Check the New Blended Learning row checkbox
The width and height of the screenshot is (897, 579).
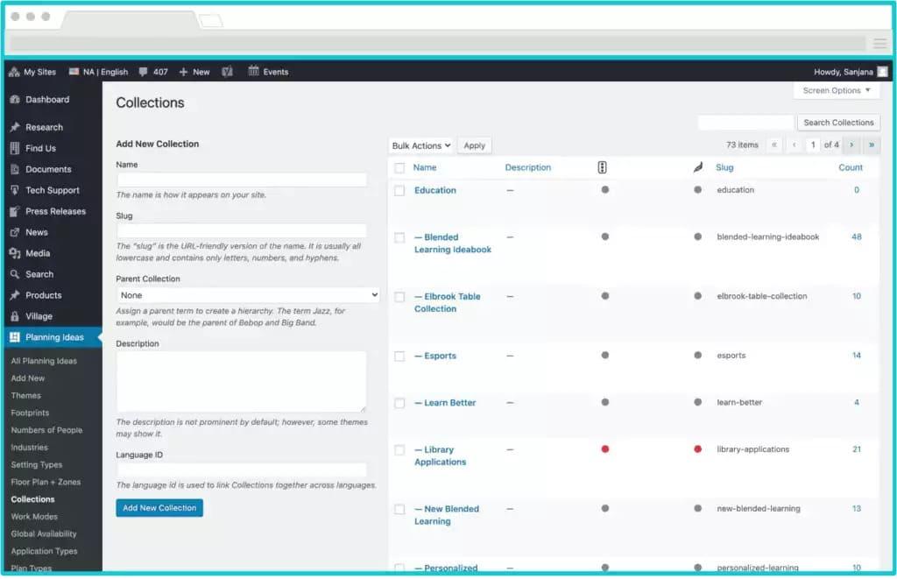pyautogui.click(x=399, y=509)
